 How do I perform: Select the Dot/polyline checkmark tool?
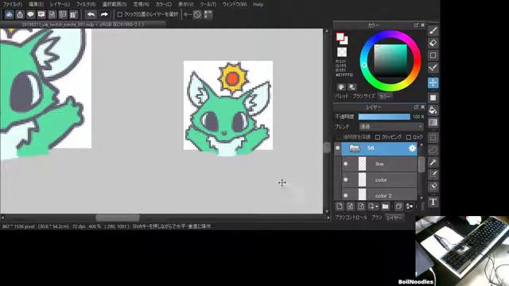pos(433,68)
